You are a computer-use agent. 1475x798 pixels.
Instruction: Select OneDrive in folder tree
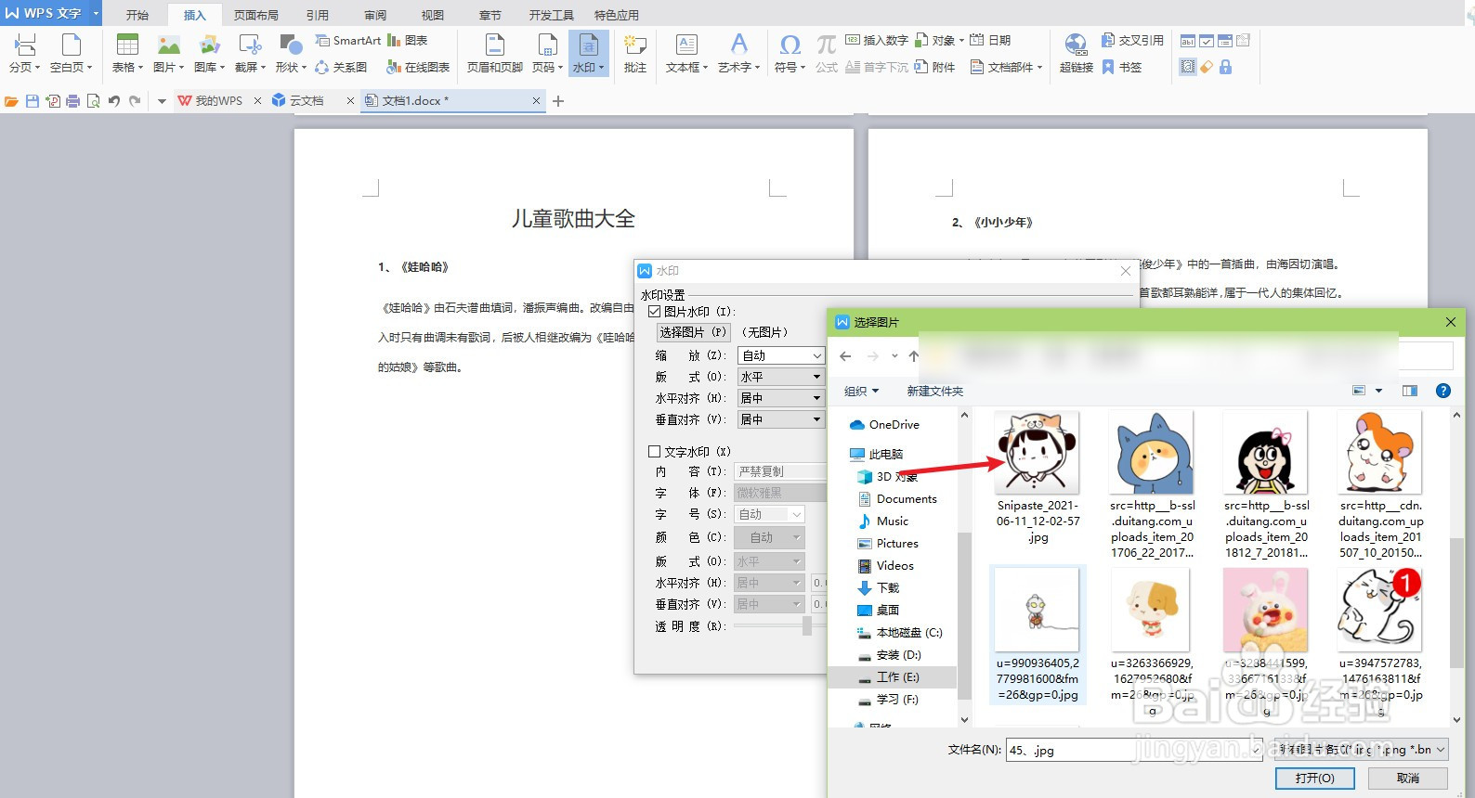pos(884,425)
